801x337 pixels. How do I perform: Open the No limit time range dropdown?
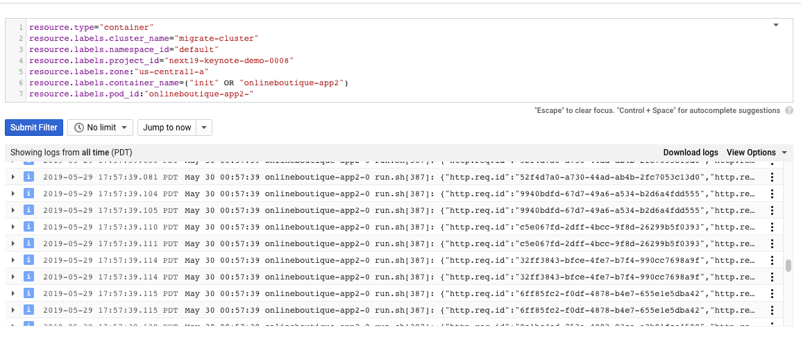(100, 128)
